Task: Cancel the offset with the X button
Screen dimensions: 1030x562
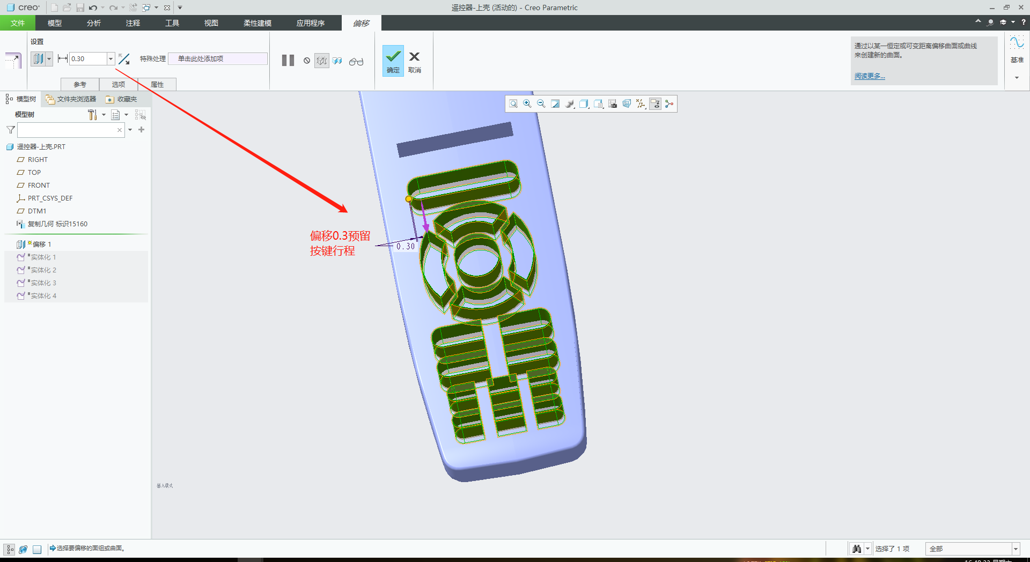Action: click(414, 62)
